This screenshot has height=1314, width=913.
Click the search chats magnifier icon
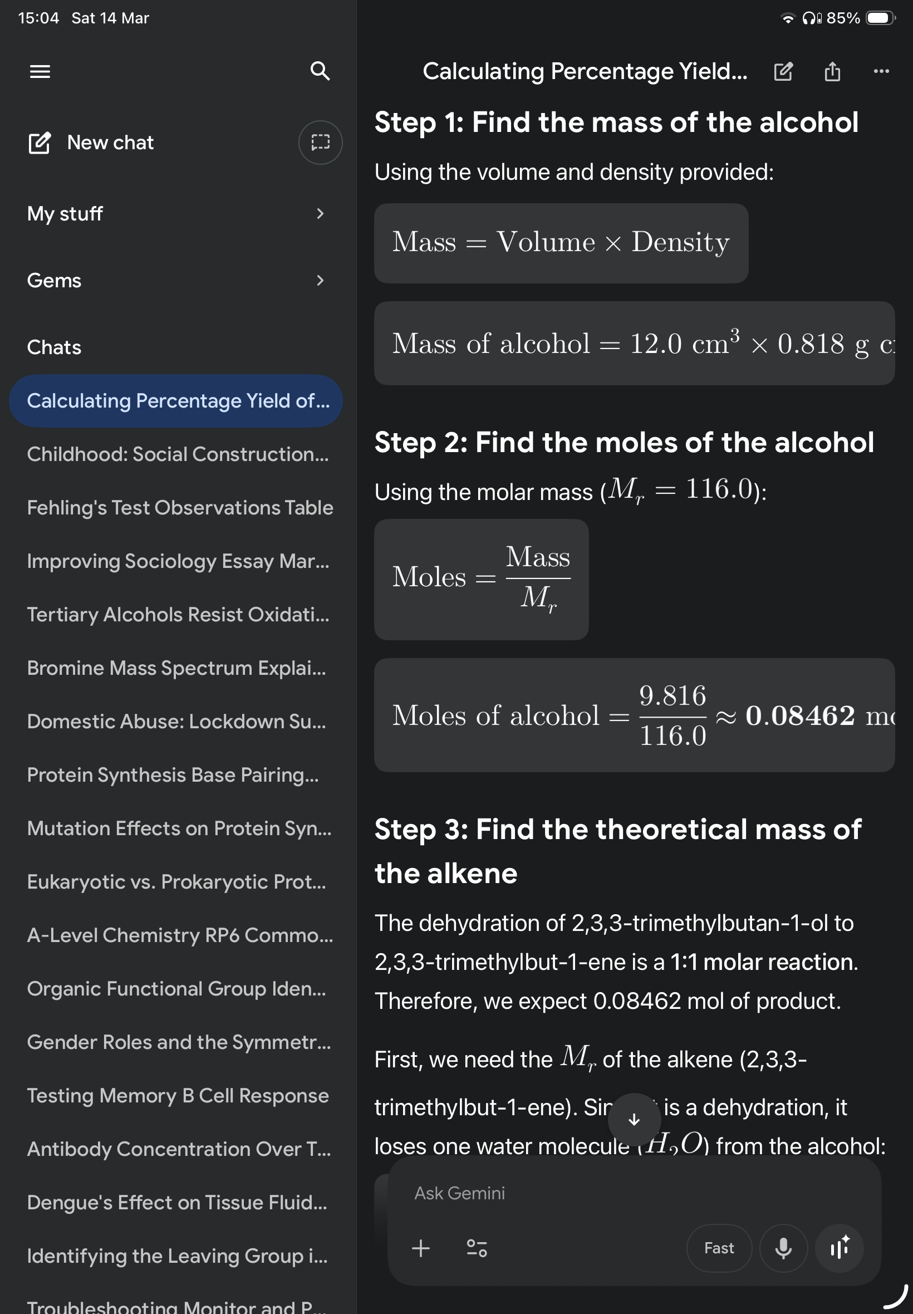point(320,71)
